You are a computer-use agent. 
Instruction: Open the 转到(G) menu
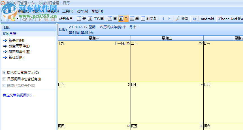53,11
